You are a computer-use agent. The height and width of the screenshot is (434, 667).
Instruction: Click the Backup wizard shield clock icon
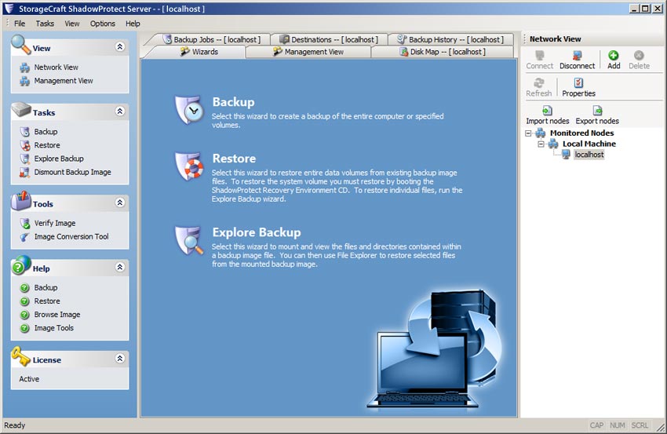(x=189, y=110)
